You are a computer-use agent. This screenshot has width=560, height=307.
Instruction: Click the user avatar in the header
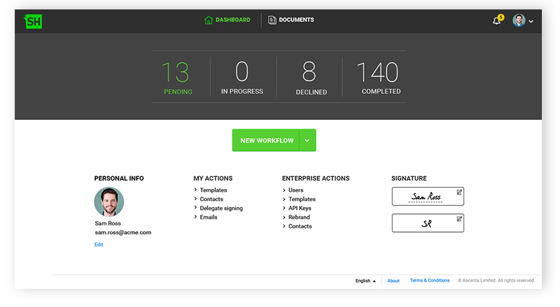click(518, 21)
